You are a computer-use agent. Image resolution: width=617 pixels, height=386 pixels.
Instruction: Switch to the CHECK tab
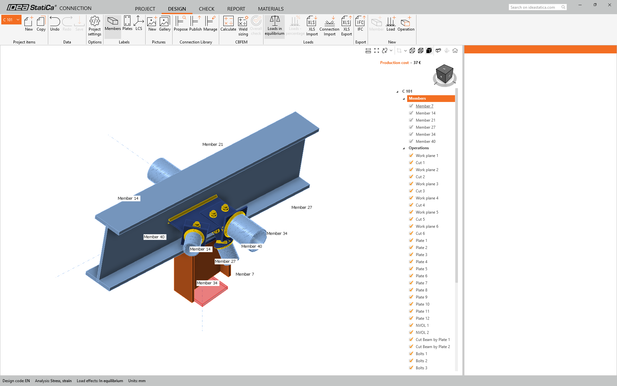(x=206, y=9)
